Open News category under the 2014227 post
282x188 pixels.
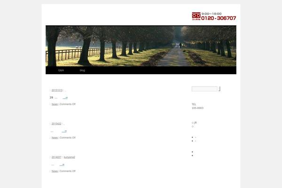(55, 171)
